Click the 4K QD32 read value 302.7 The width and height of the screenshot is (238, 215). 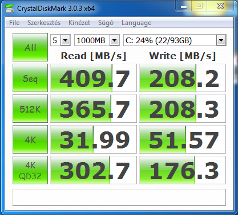pos(94,170)
